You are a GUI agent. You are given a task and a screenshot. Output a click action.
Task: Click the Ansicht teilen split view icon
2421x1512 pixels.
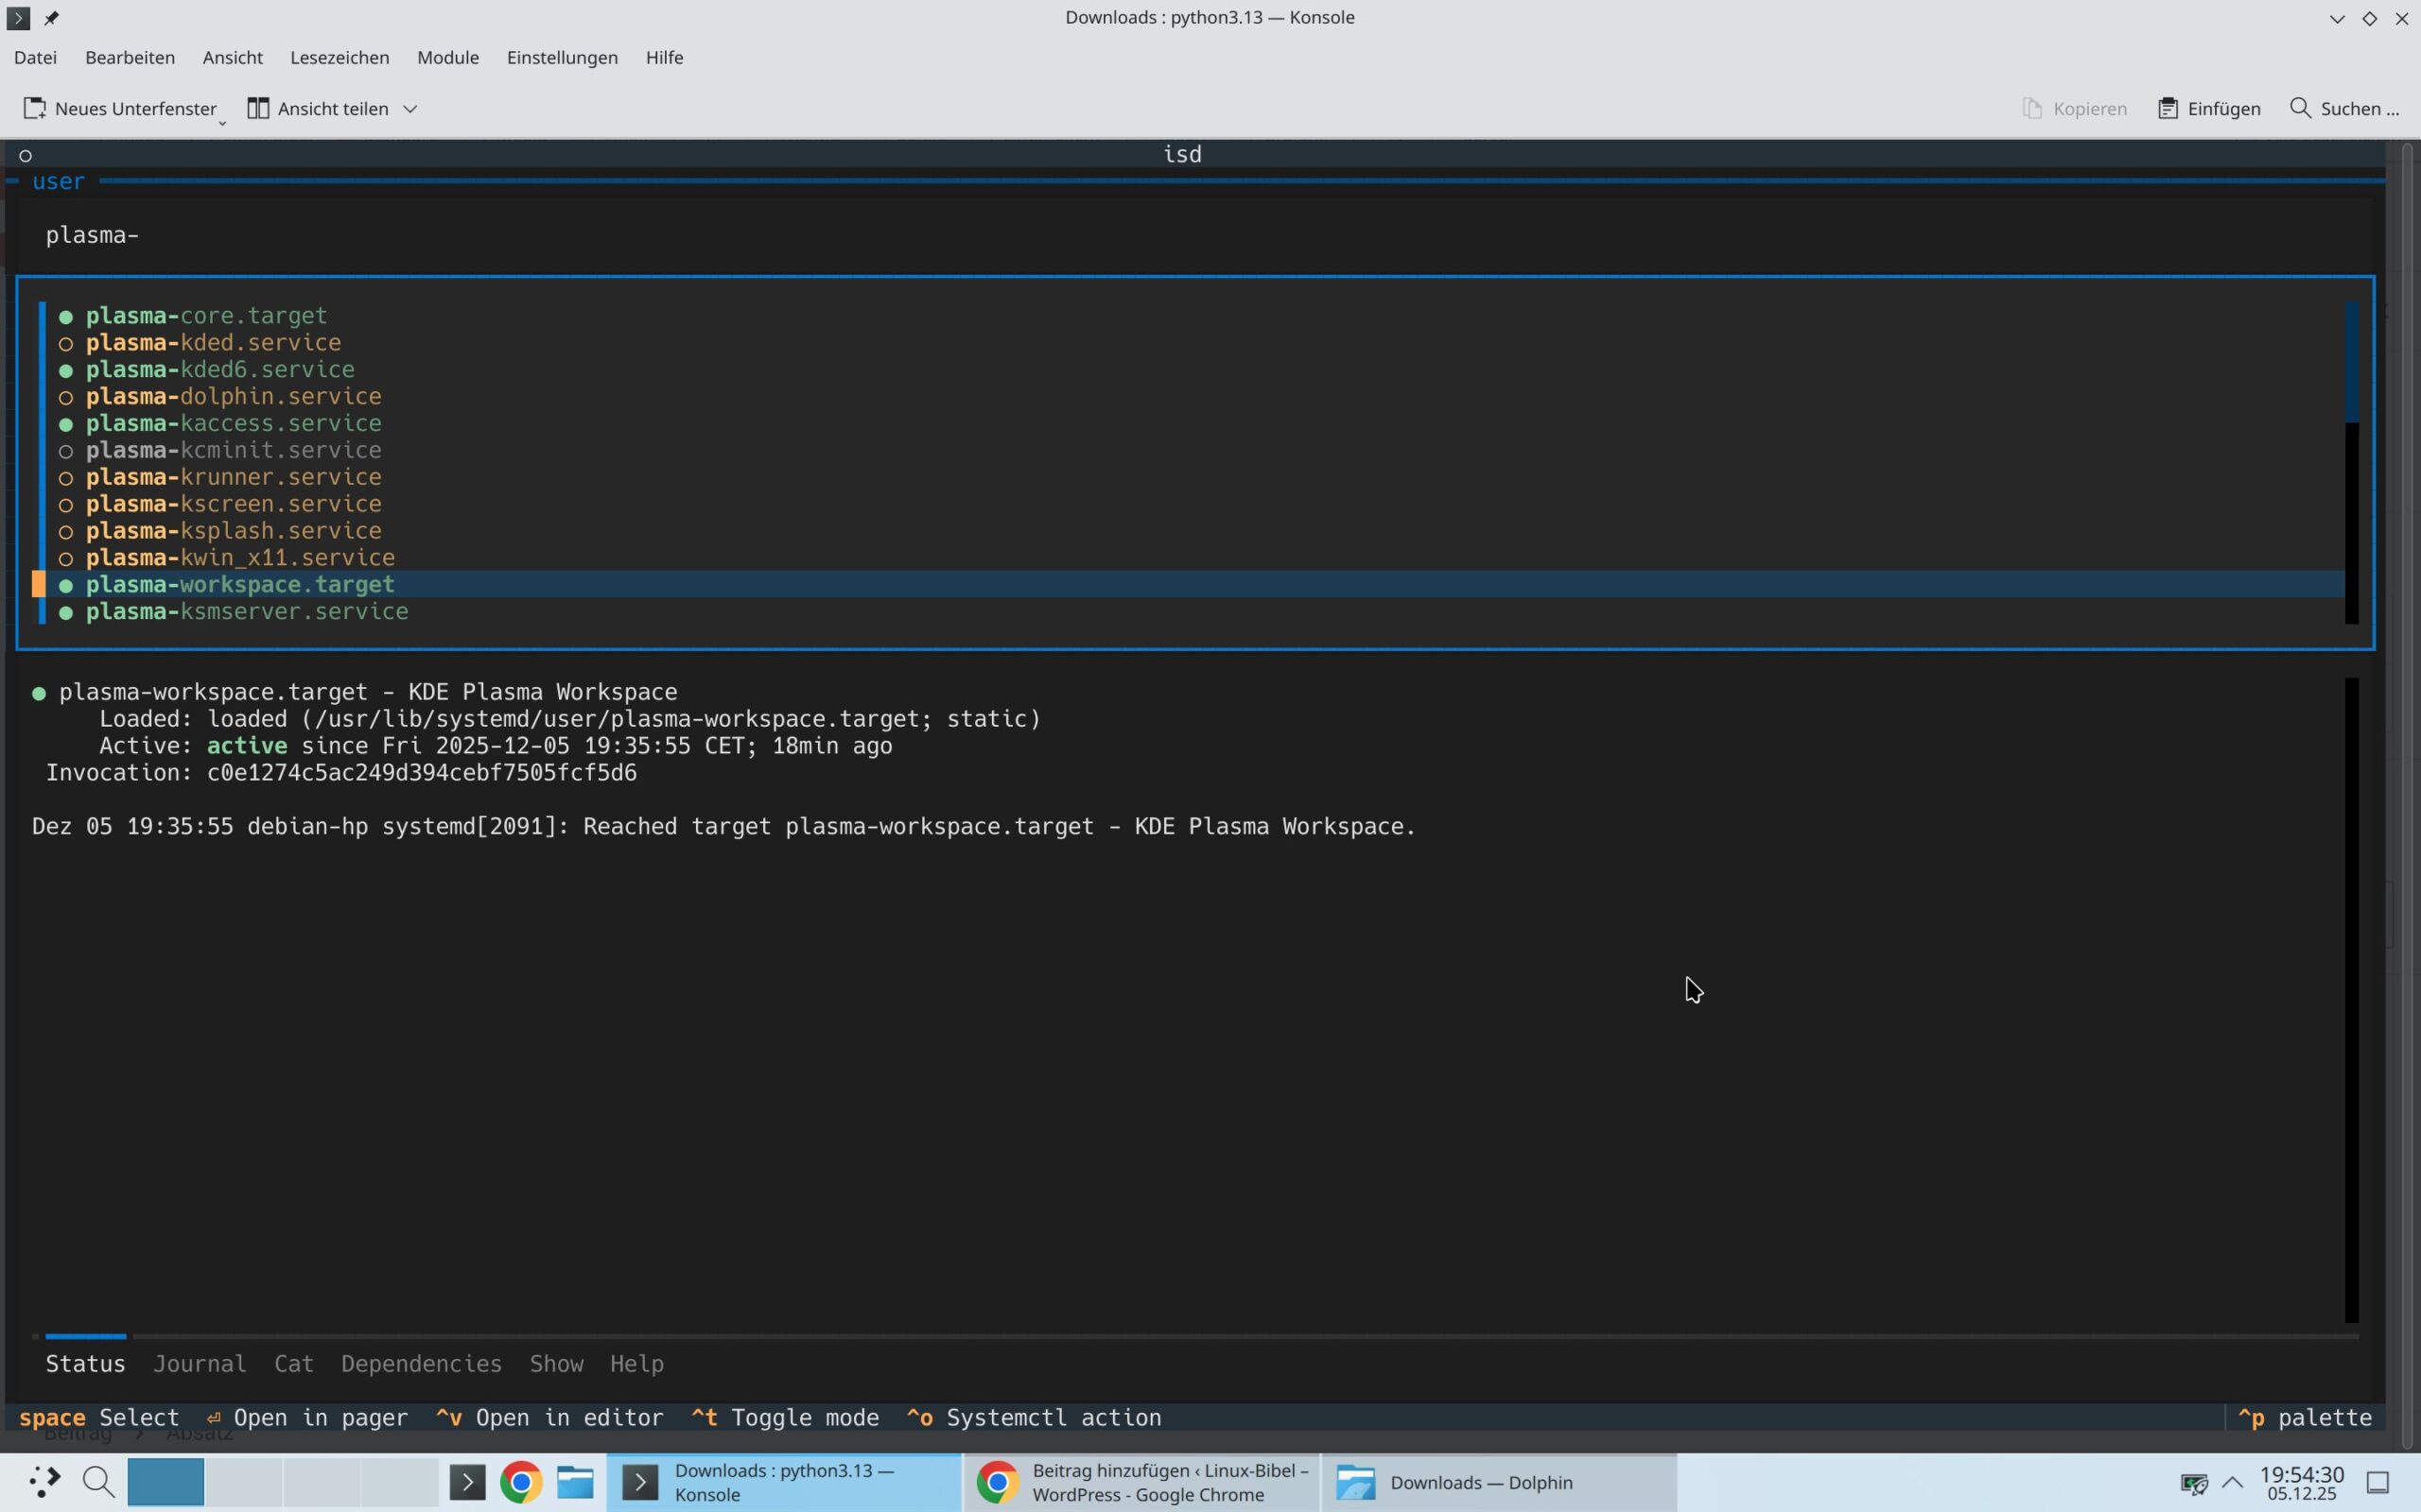click(258, 108)
